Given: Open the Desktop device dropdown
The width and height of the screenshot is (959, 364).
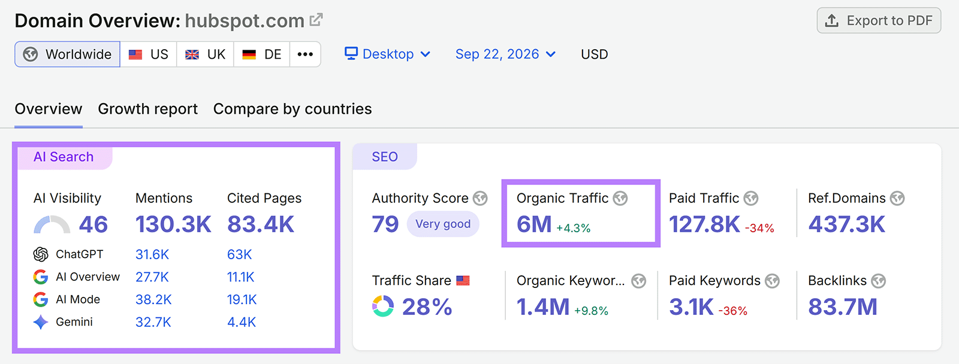Looking at the screenshot, I should [x=388, y=54].
